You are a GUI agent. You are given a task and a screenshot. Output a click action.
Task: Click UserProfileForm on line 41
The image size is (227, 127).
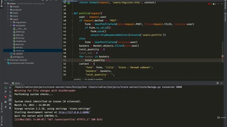click(105, 24)
